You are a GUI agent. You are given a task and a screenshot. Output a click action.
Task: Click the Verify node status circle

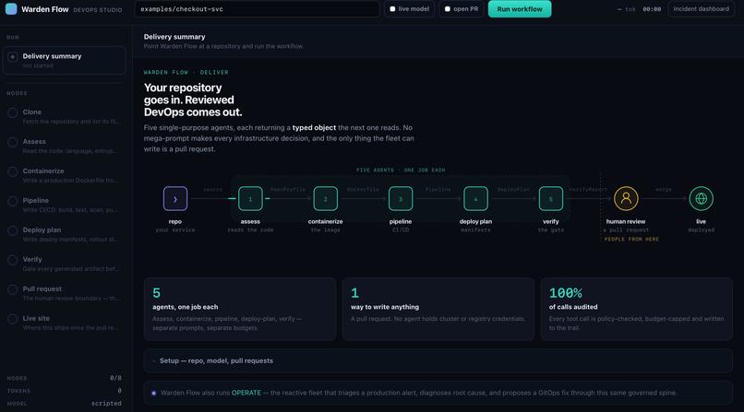pos(13,260)
